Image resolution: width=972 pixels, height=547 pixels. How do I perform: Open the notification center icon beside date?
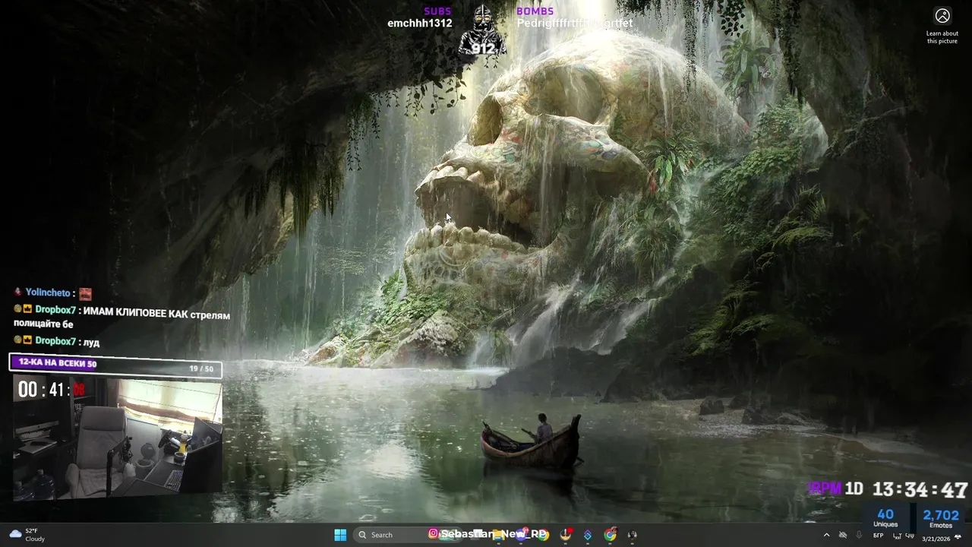point(958,536)
